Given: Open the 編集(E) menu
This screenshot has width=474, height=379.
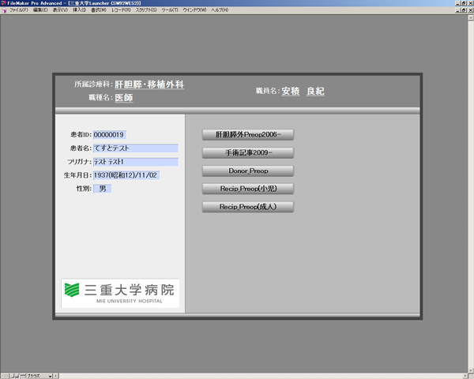Looking at the screenshot, I should pyautogui.click(x=40, y=9).
